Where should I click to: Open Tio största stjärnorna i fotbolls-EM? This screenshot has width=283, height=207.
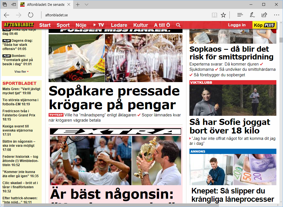click(x=20, y=102)
